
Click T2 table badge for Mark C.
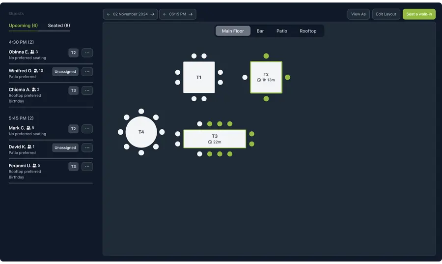click(x=73, y=129)
